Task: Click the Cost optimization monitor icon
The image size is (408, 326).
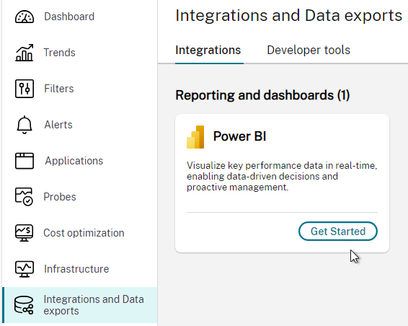Action: pyautogui.click(x=24, y=233)
